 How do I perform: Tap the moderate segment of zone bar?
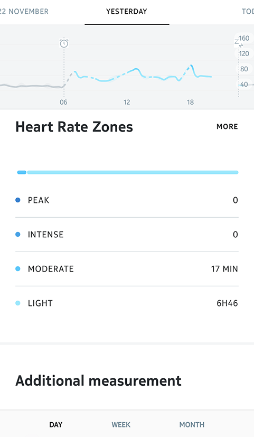point(22,172)
